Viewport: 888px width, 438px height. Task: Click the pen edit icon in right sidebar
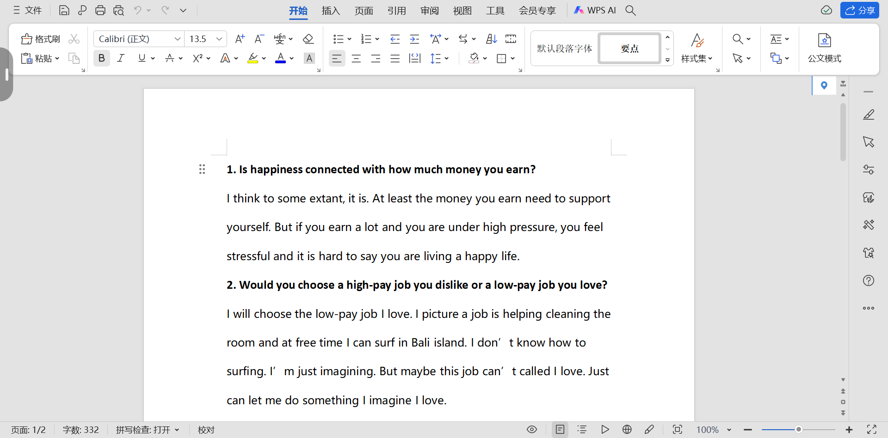click(x=869, y=115)
